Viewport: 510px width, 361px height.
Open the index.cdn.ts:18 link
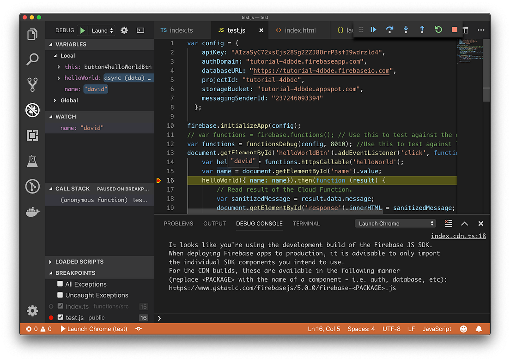[458, 235]
